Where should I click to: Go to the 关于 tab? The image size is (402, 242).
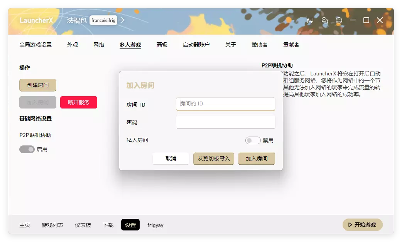(x=230, y=45)
